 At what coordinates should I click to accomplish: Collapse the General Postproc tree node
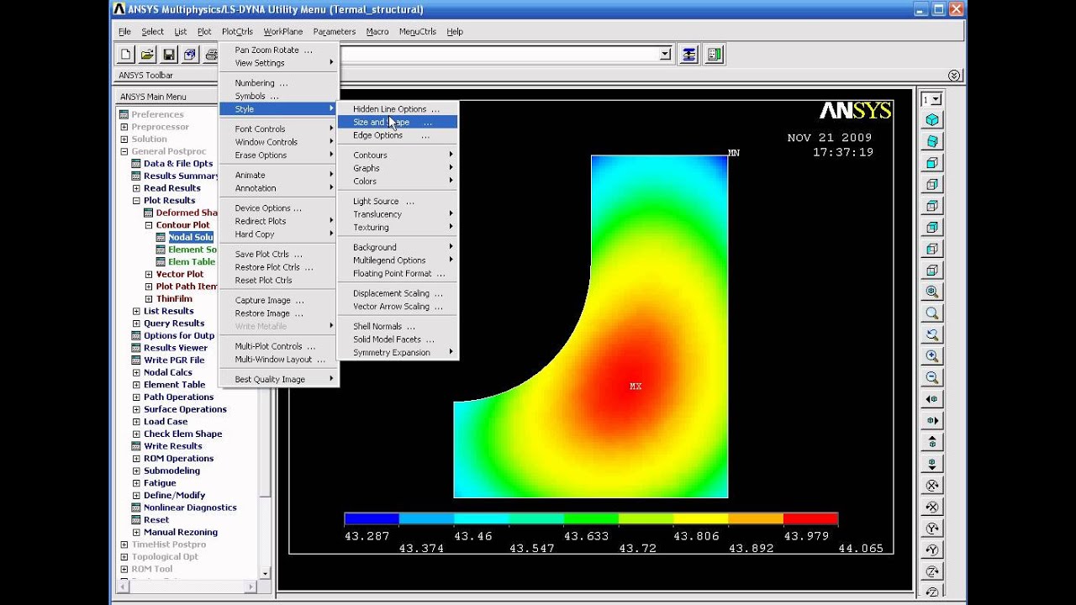pyautogui.click(x=124, y=151)
